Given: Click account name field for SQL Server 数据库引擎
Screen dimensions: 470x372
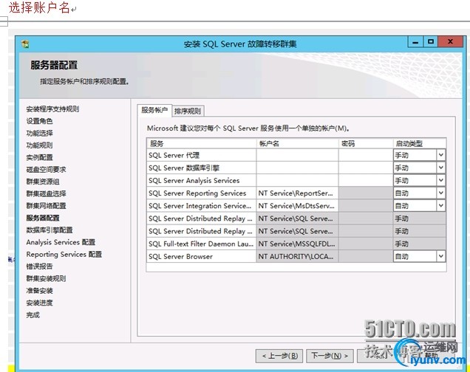Looking at the screenshot, I should tap(297, 168).
